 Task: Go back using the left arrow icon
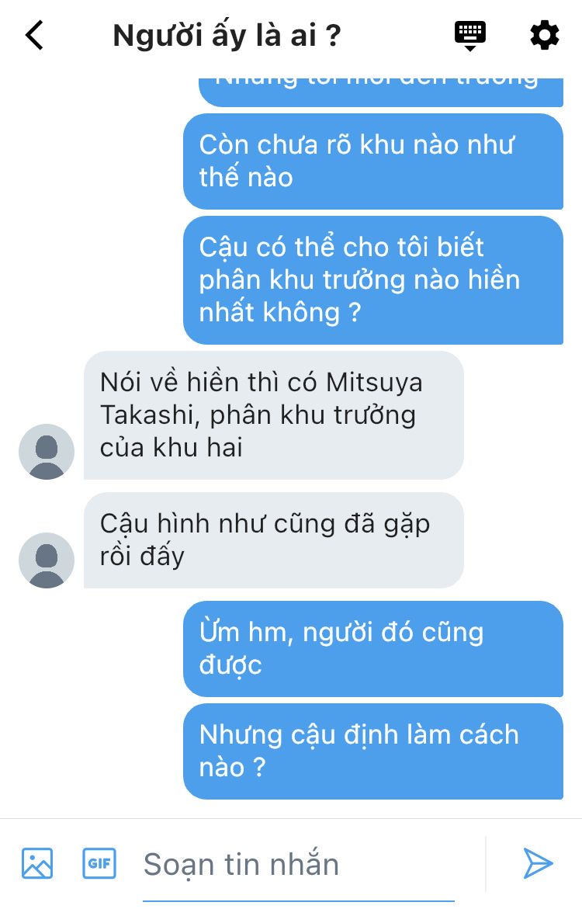(x=34, y=36)
